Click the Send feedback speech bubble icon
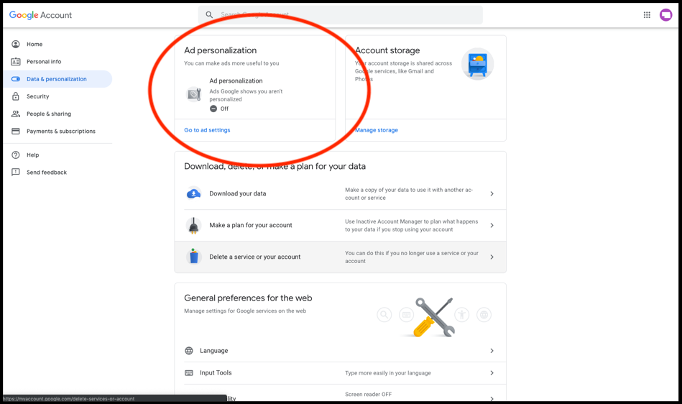 [x=16, y=173]
